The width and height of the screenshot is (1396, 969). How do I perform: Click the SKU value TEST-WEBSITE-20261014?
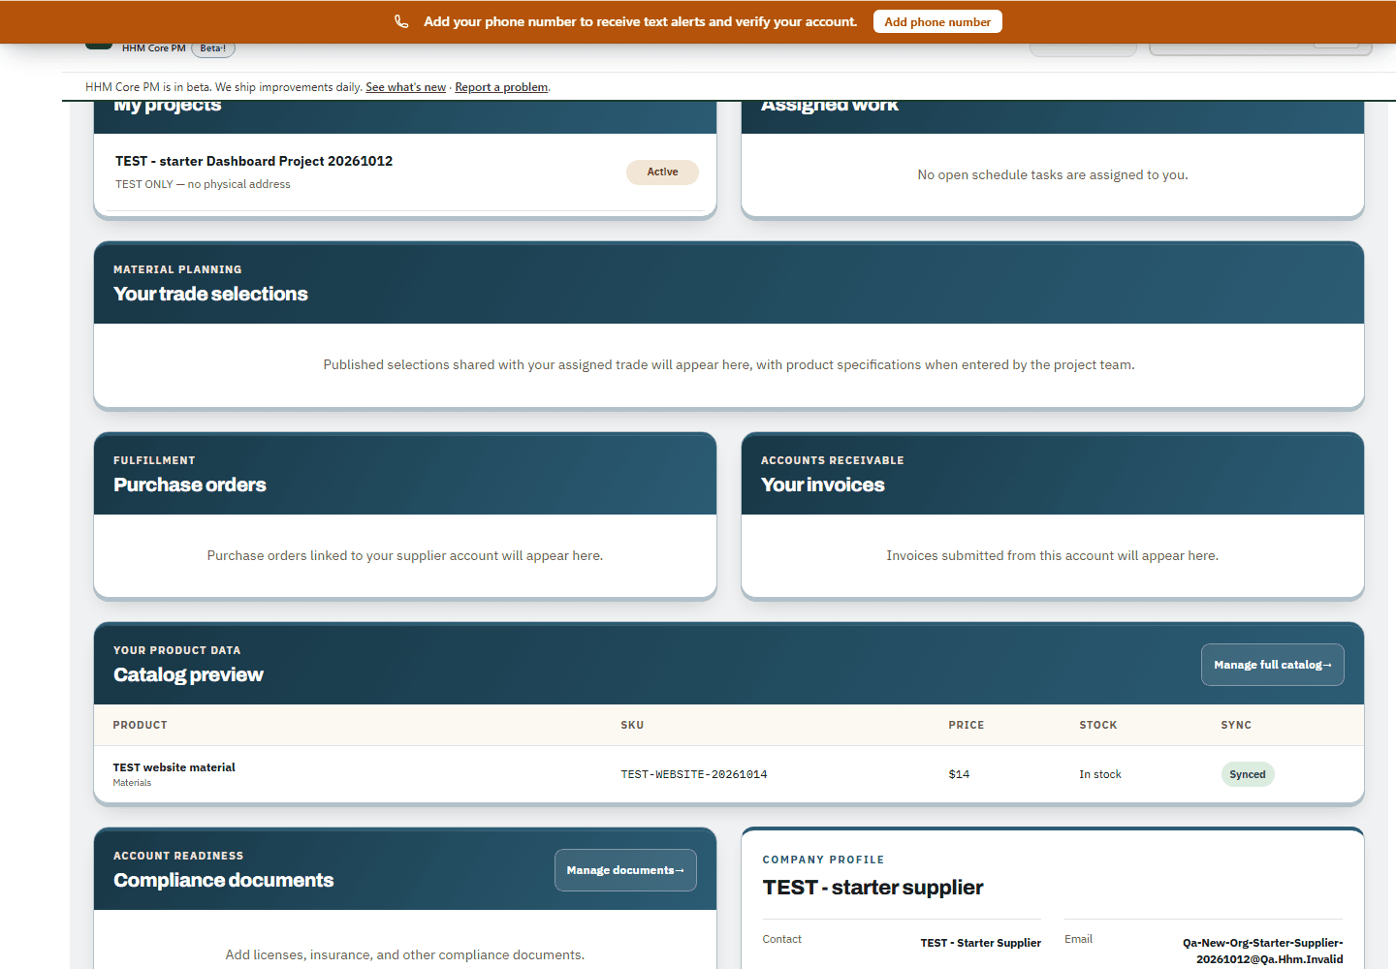tap(694, 774)
